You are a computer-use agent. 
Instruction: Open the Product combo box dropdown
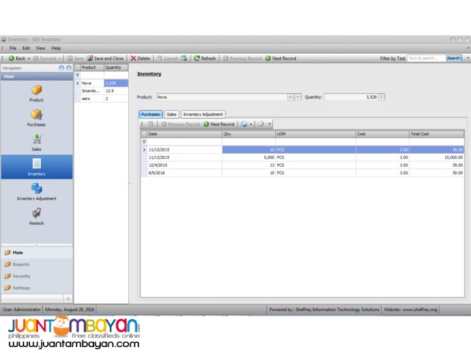tap(297, 97)
